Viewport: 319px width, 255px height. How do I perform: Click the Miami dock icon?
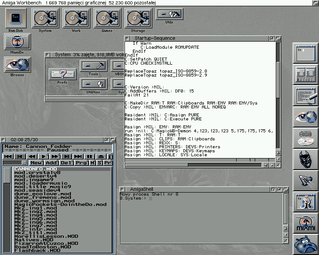point(305,223)
